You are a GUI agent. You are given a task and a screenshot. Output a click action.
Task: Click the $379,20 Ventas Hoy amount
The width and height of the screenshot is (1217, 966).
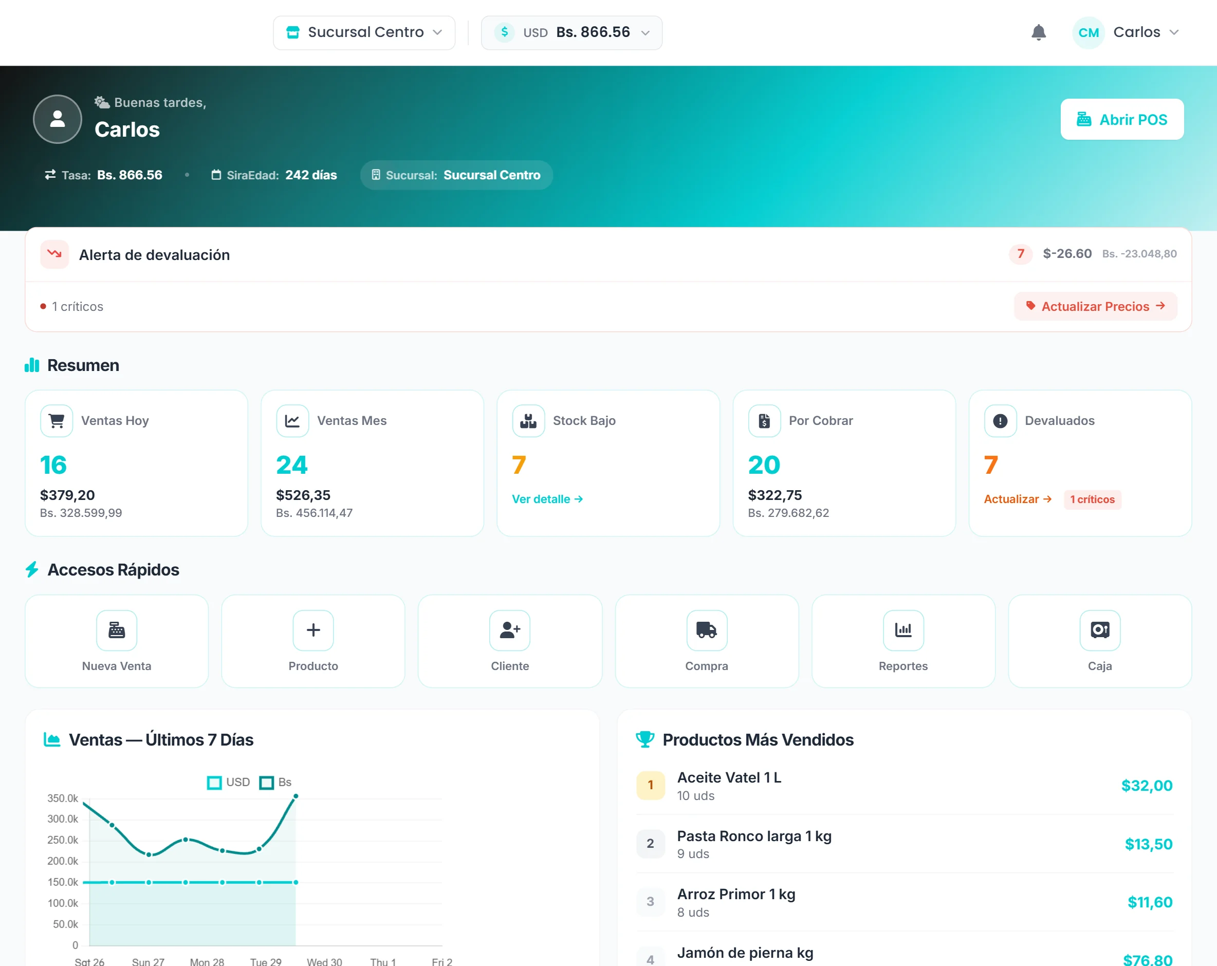[x=67, y=494]
